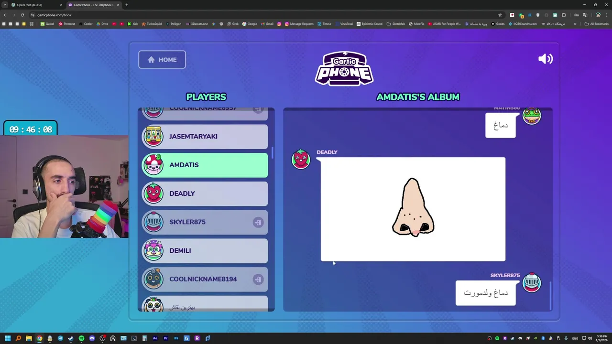Open the tab search dropdown
Image resolution: width=612 pixels, height=344 pixels.
[4, 5]
